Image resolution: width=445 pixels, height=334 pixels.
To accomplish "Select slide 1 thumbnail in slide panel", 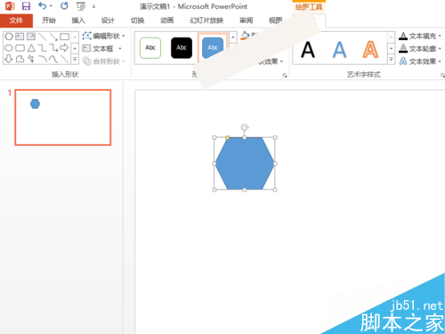I will [63, 118].
